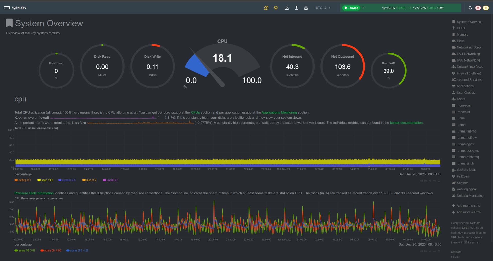Viewport: 493px width, 261px height.
Task: Click the upload/export snapshot icon
Action: 296,8
